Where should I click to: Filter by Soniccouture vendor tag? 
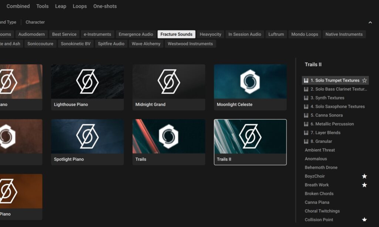click(x=40, y=44)
